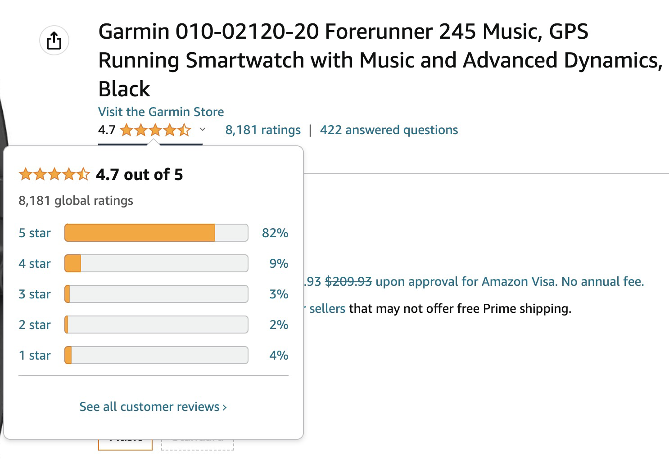This screenshot has width=669, height=460.
Task: Select the 3 star label
Action: click(x=35, y=294)
